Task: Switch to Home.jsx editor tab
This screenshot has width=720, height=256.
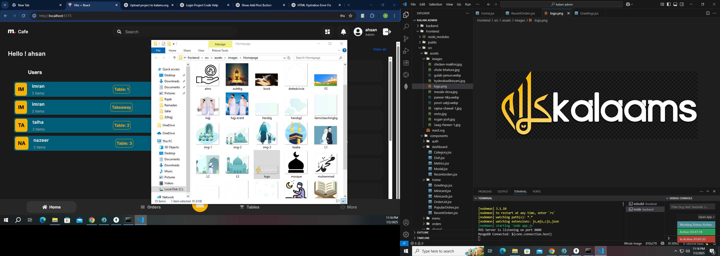Action: (488, 13)
